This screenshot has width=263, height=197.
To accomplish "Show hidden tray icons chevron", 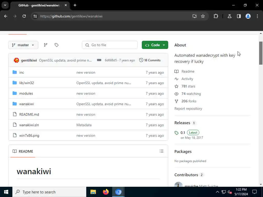I will 217,192.
